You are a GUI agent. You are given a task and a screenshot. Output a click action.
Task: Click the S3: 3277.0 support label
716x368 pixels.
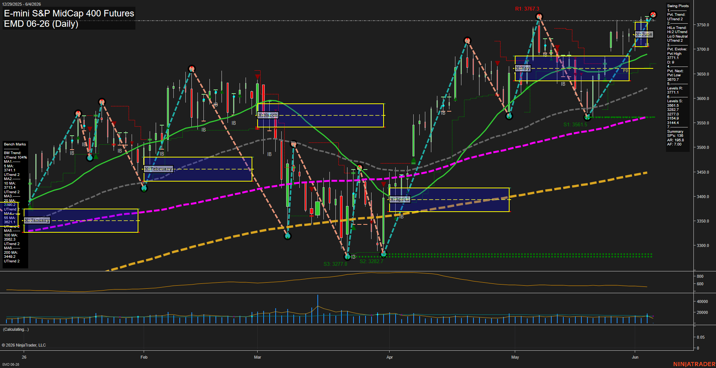click(335, 264)
